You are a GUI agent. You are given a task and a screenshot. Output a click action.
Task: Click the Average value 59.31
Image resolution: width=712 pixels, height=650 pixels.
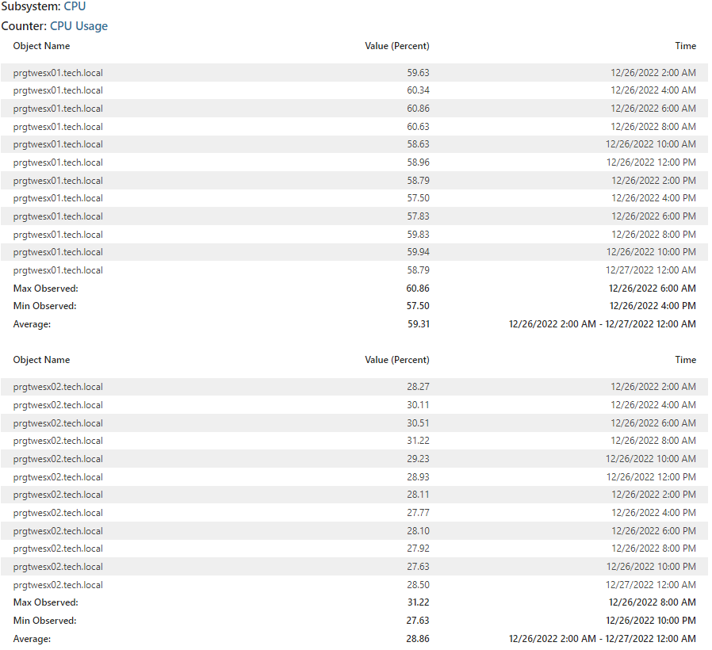pyautogui.click(x=418, y=324)
